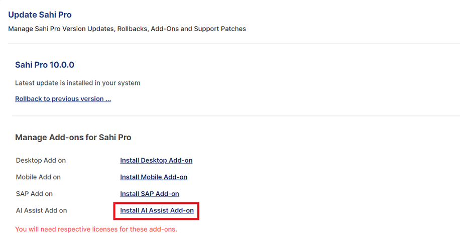This screenshot has height=240, width=460.
Task: Open the Install Mobile Add-on link
Action: coord(154,177)
